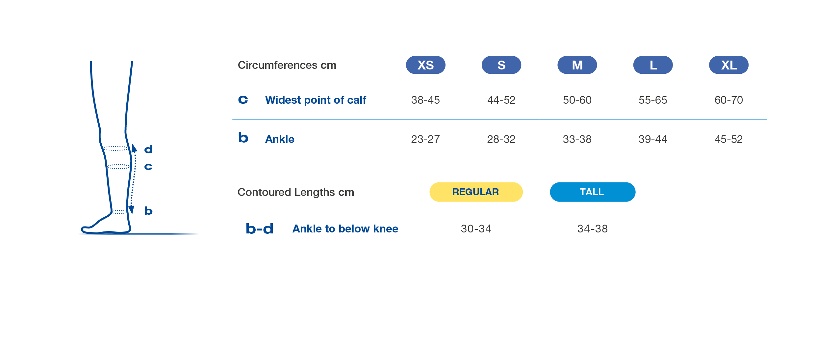This screenshot has height=350, width=816.
Task: Pick the L size badge
Action: (653, 65)
